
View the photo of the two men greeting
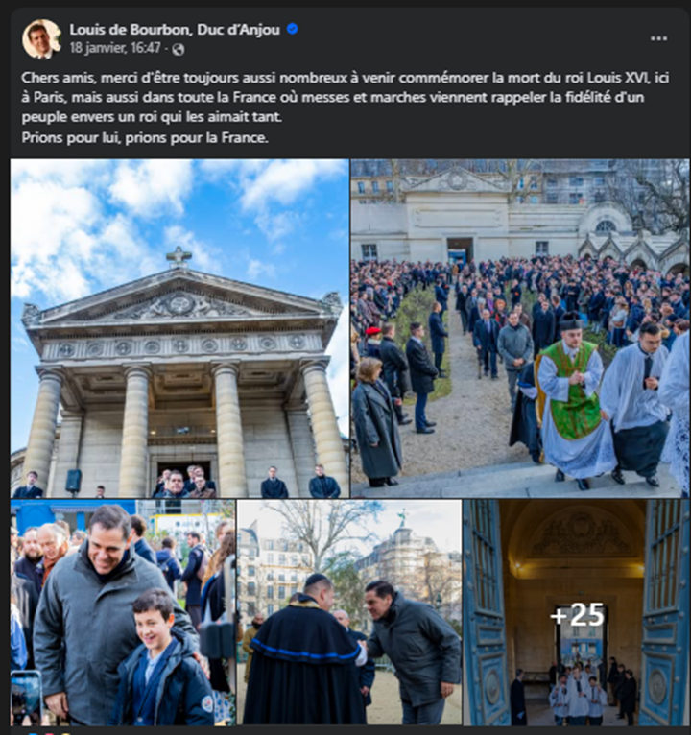coord(349,612)
